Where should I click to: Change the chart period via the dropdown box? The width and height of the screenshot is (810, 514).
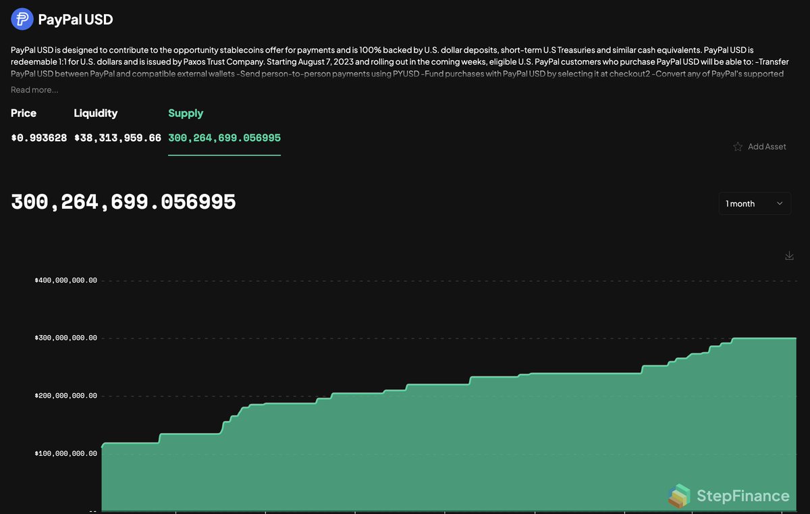(x=755, y=203)
